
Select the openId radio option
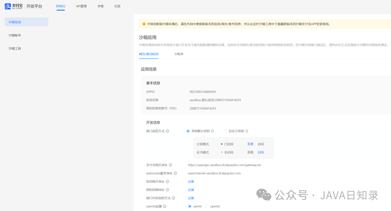coord(206,206)
